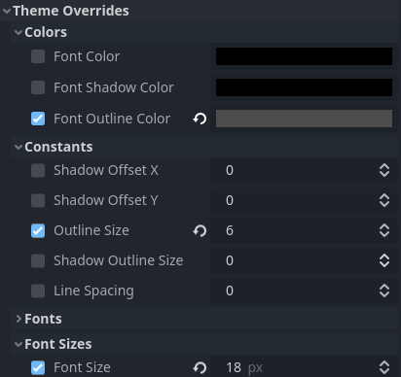The image size is (401, 377).
Task: Click the Outline Size value 6
Action: click(230, 230)
